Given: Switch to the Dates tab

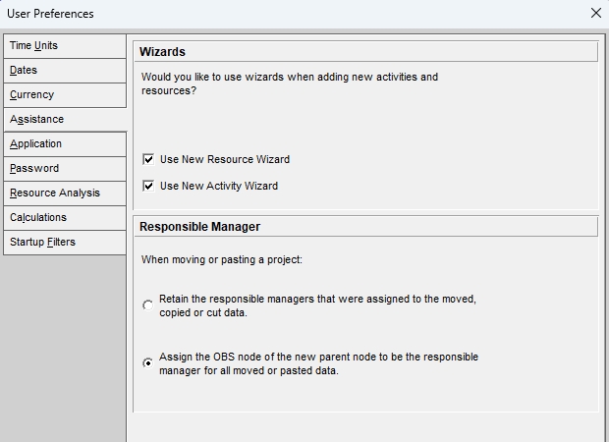Looking at the screenshot, I should (64, 71).
